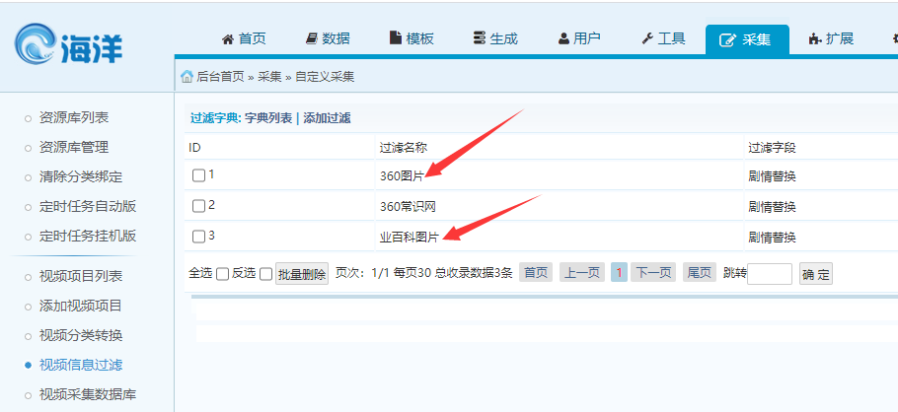Click 剧情替换 in the 360常识网 row
The width and height of the screenshot is (898, 412).
[x=772, y=207]
